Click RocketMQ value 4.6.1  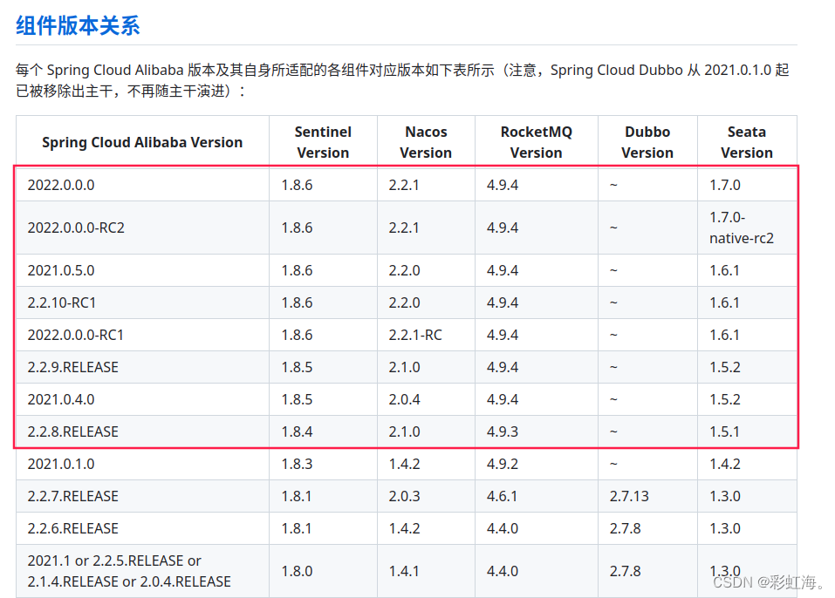point(502,496)
